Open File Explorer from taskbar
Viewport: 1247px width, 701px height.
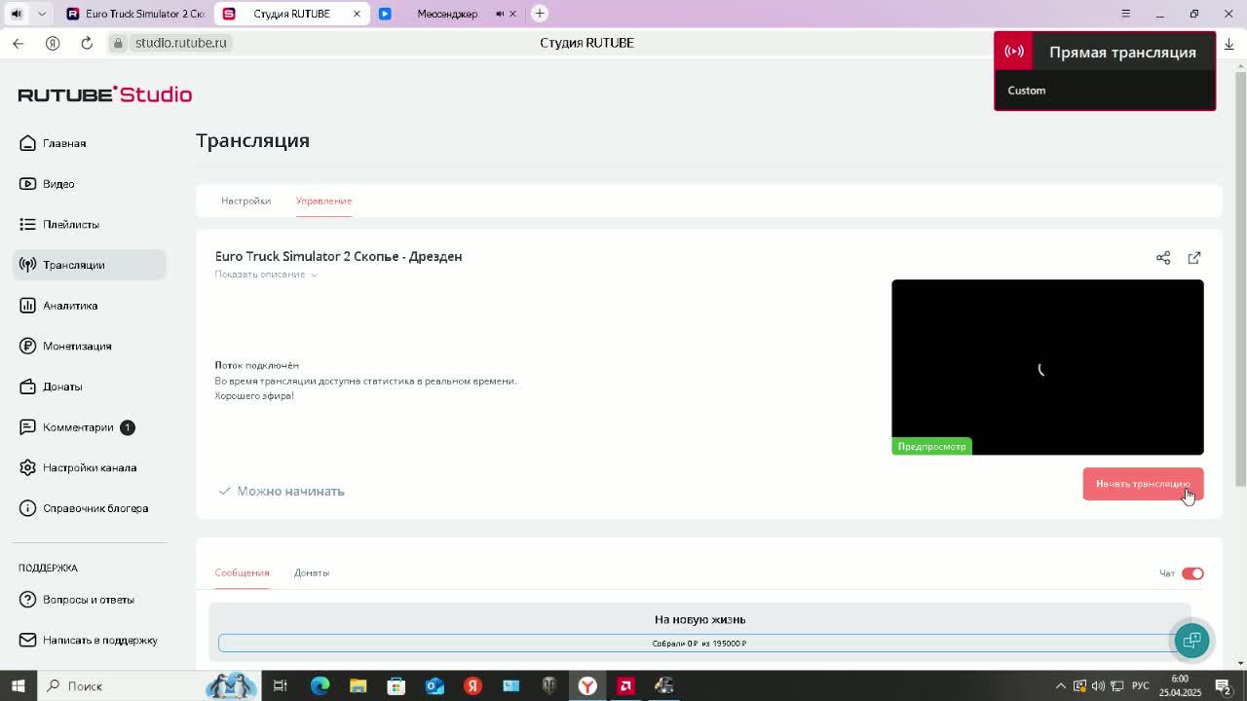358,686
